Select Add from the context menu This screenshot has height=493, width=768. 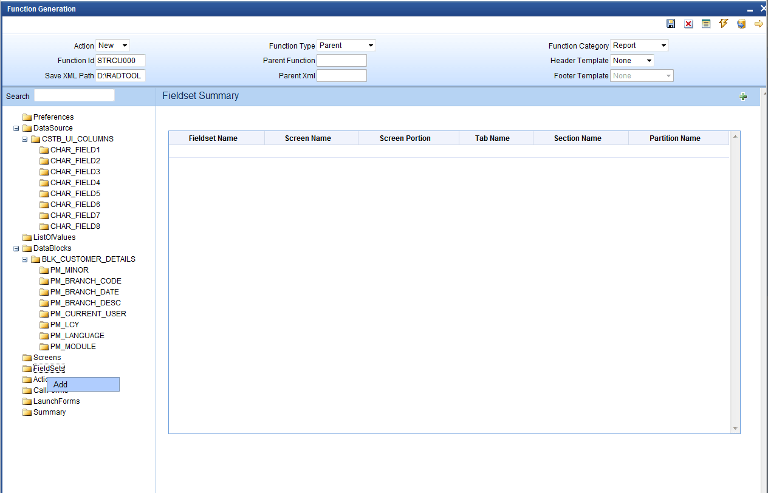coord(83,384)
